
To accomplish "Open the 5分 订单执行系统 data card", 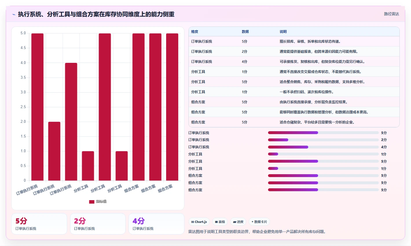I will pyautogui.click(x=39, y=224).
